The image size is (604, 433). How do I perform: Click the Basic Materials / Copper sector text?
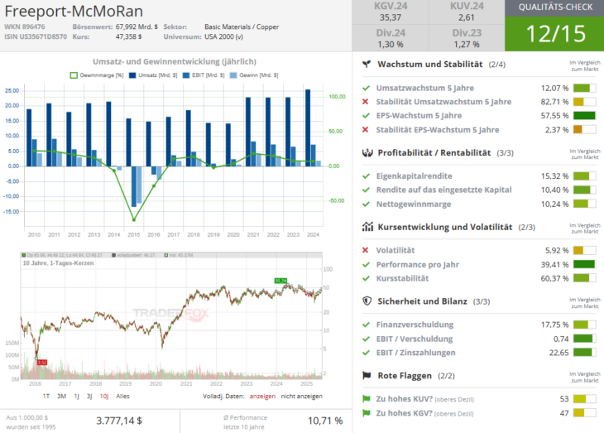pos(242,27)
